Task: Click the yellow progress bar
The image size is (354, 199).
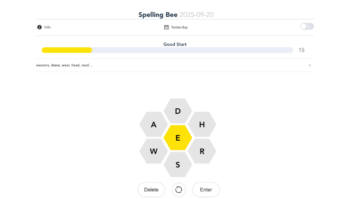Action: coord(67,50)
